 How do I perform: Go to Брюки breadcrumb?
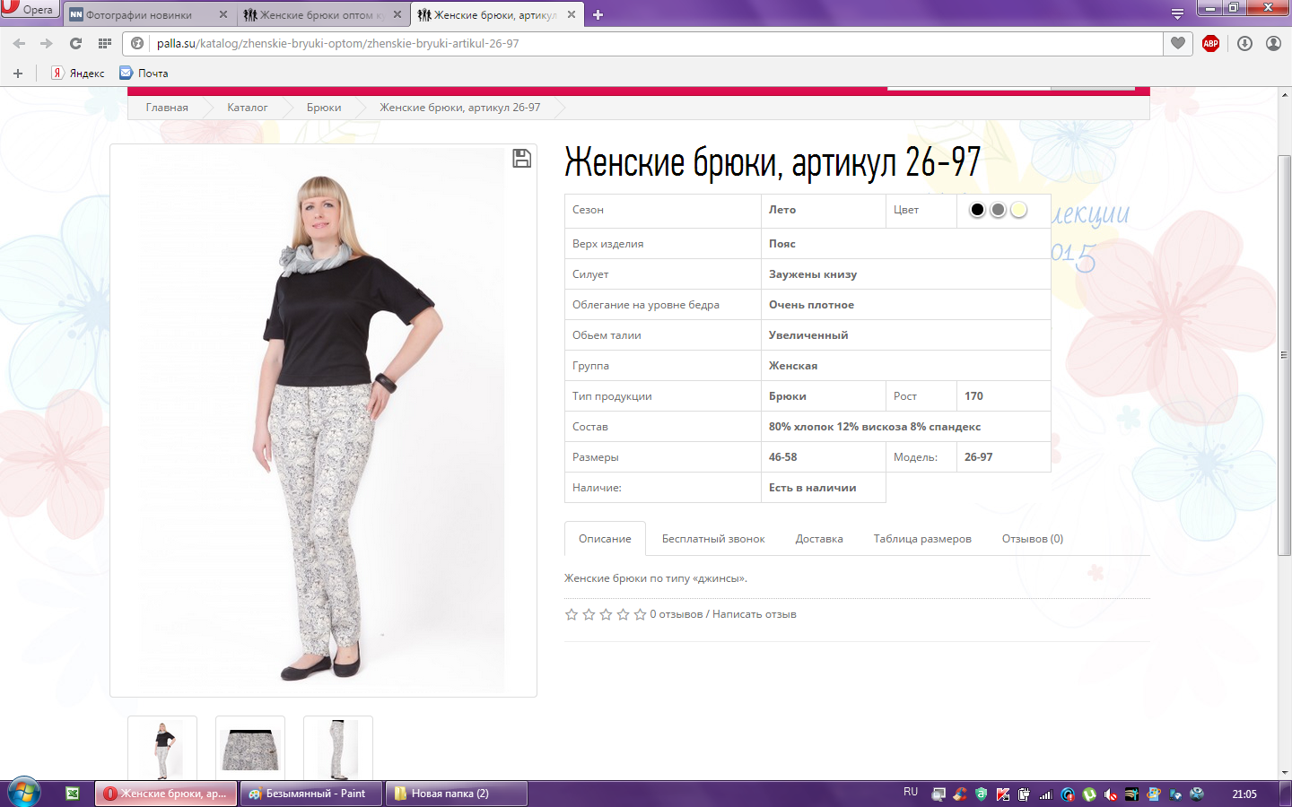click(x=324, y=107)
